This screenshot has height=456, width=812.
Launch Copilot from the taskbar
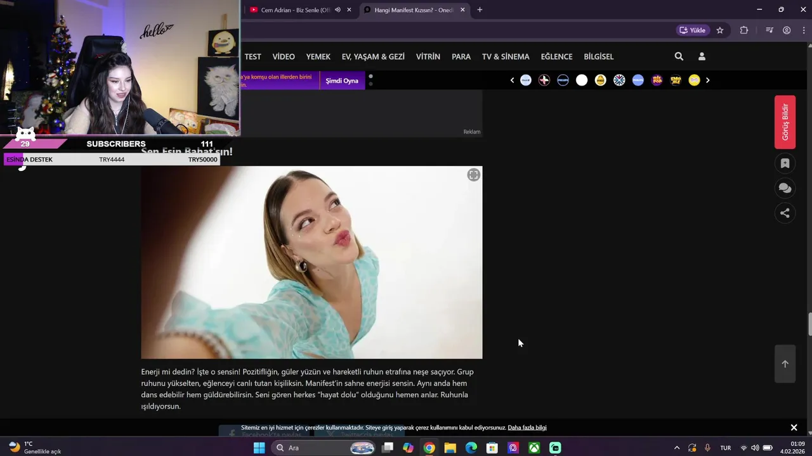point(408,448)
